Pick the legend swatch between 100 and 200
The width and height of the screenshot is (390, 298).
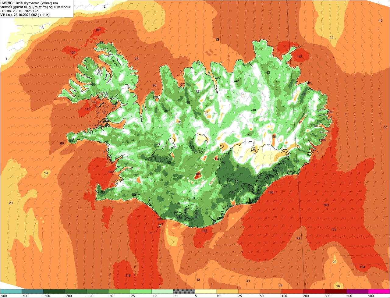coord(292,291)
